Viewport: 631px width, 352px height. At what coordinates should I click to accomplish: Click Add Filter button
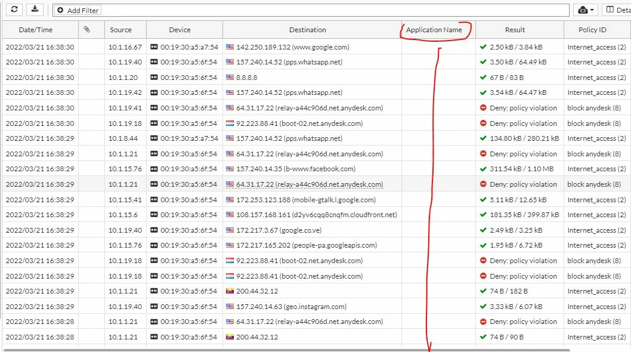(78, 10)
